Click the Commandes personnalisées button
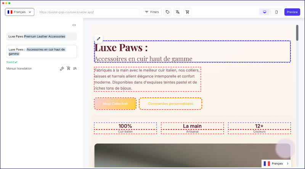This screenshot has height=169, width=305. [x=170, y=104]
